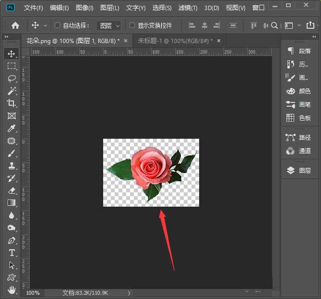Select the Hand tool
Image resolution: width=321 pixels, height=299 pixels.
(x=12, y=290)
